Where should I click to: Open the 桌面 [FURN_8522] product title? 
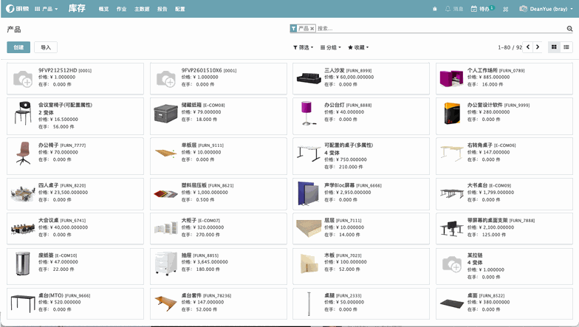(x=486, y=295)
